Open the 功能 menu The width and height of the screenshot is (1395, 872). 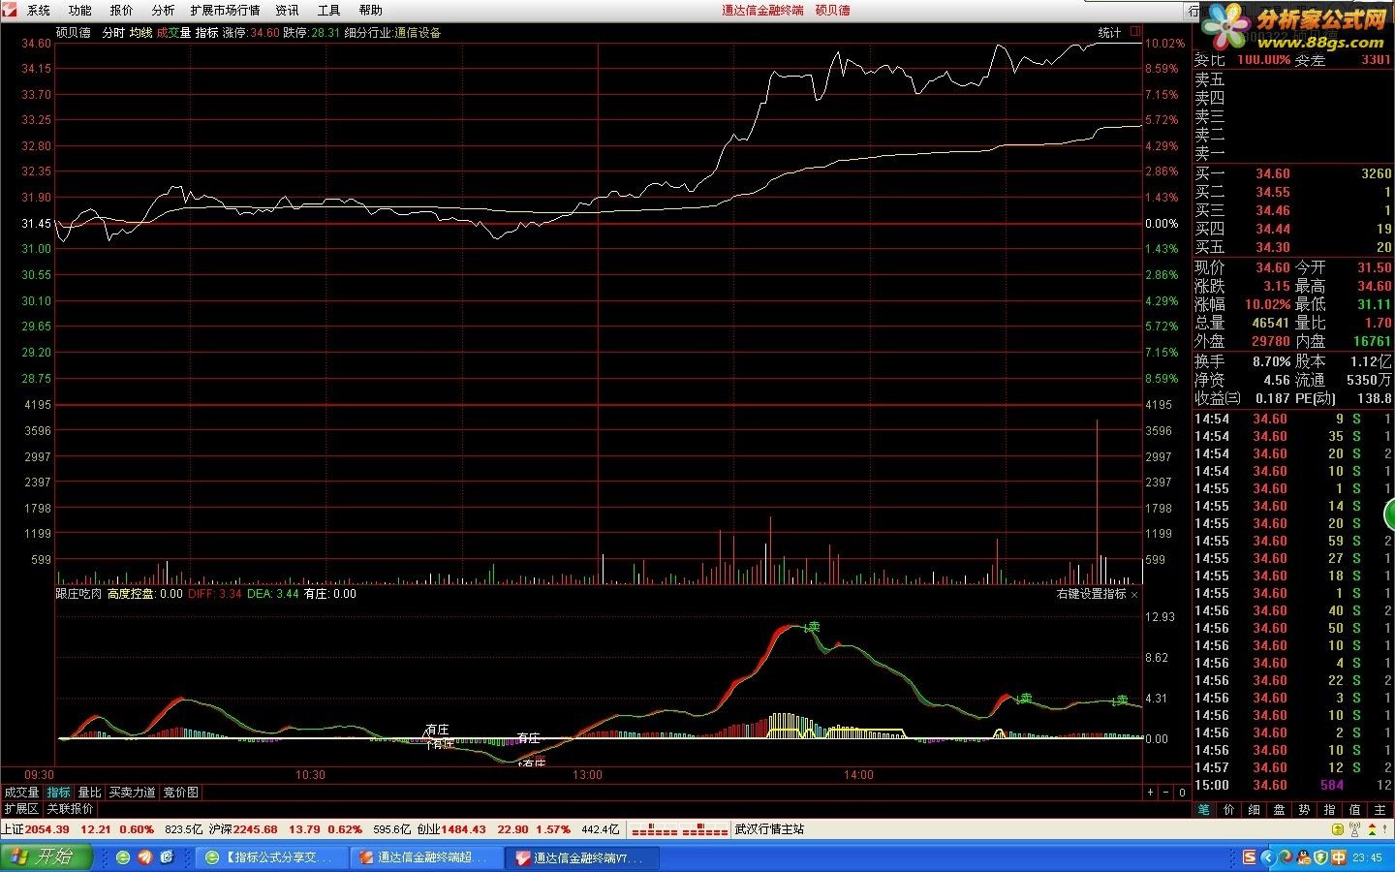[x=80, y=11]
